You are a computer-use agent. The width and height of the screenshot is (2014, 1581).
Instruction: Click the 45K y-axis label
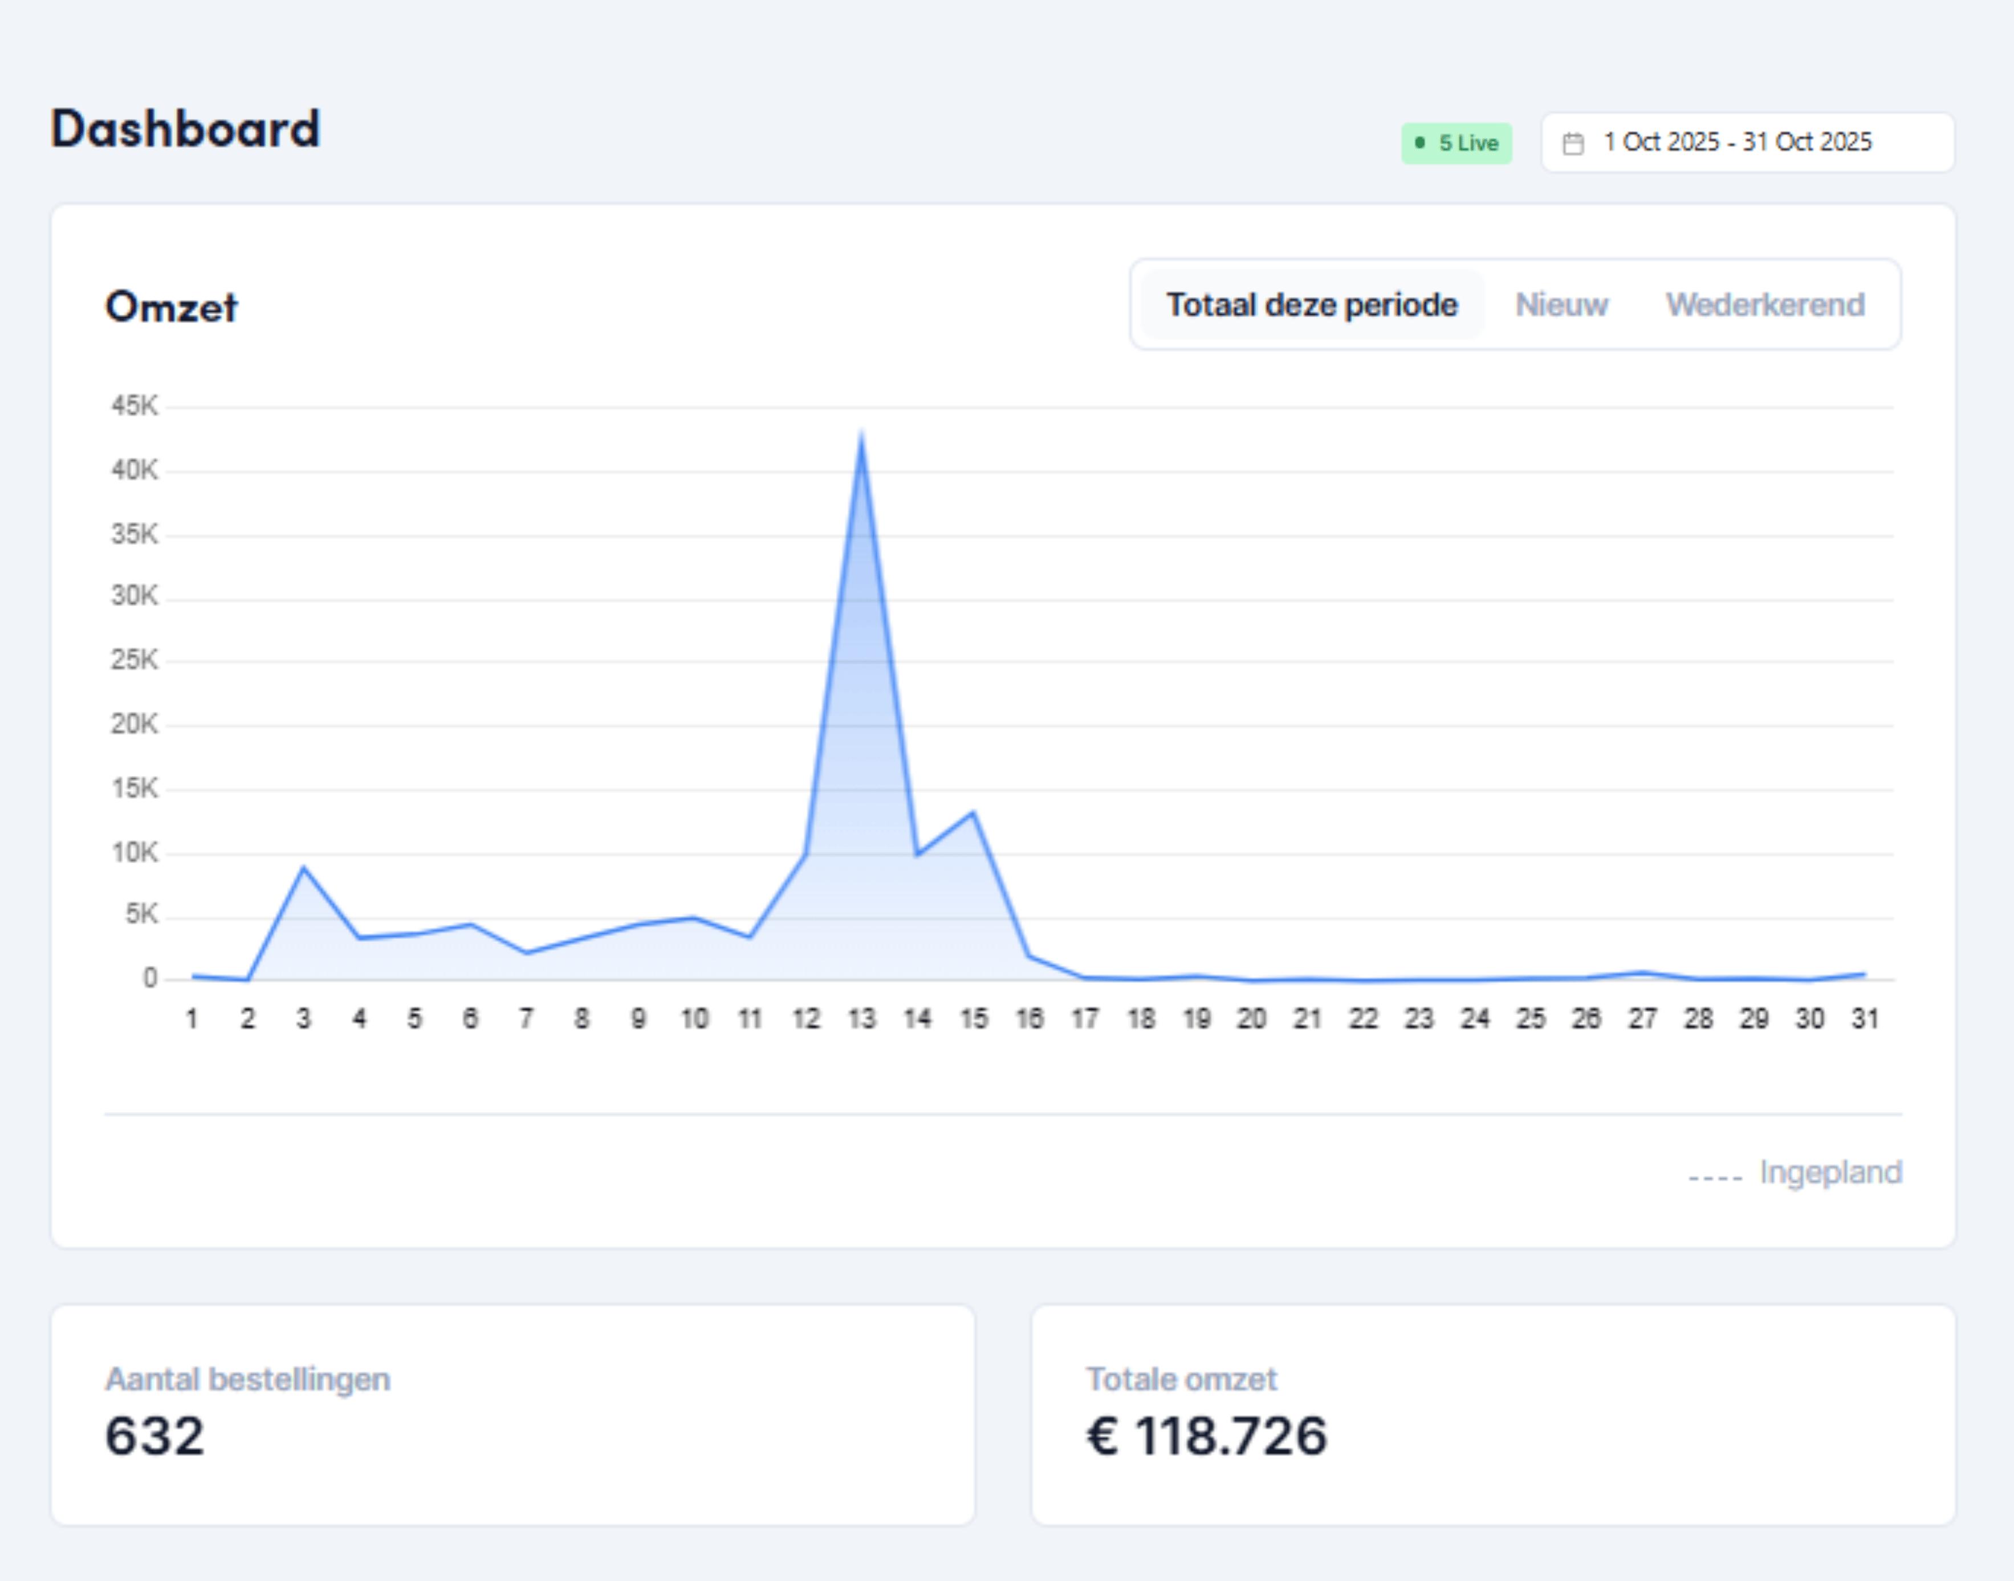(x=135, y=405)
